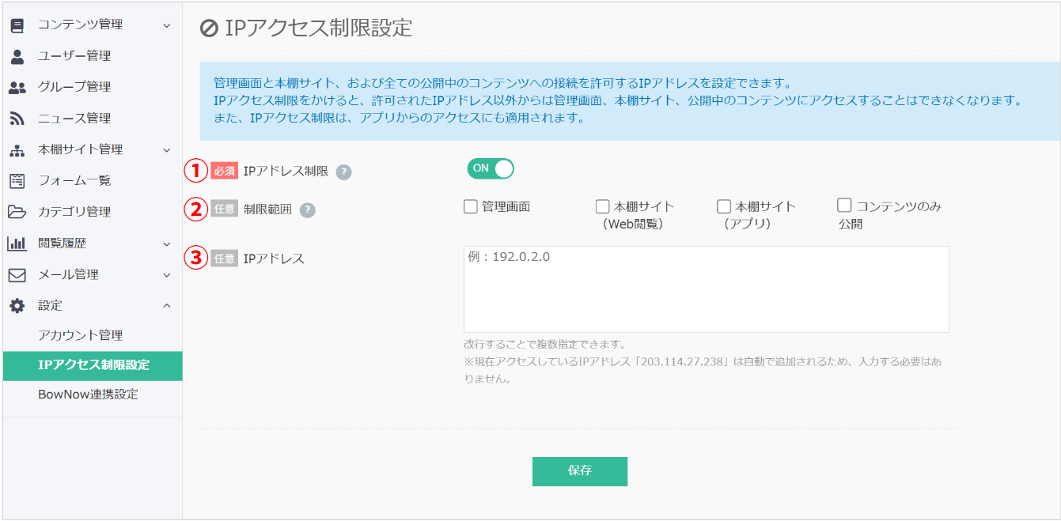Select BowNow連携設定 in the sidebar
The width and height of the screenshot is (1061, 521).
click(x=87, y=395)
